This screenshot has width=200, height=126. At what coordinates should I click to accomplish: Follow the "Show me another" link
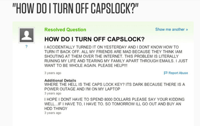click(x=170, y=30)
